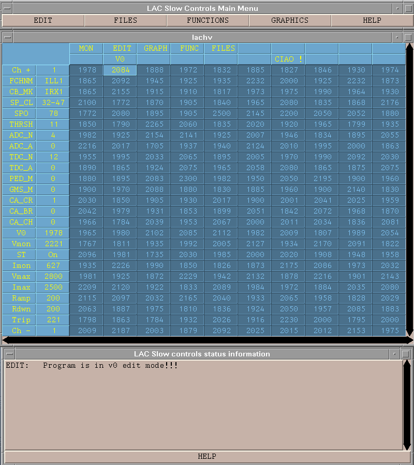The height and width of the screenshot is (465, 414).
Task: Select the highlighted 2084 cell
Action: click(x=120, y=70)
